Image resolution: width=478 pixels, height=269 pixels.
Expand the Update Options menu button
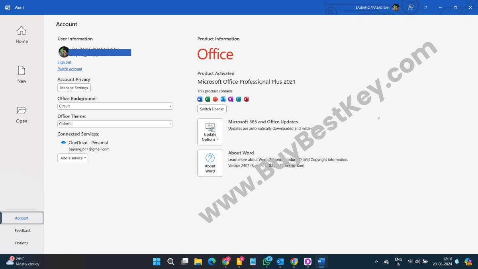(x=210, y=132)
